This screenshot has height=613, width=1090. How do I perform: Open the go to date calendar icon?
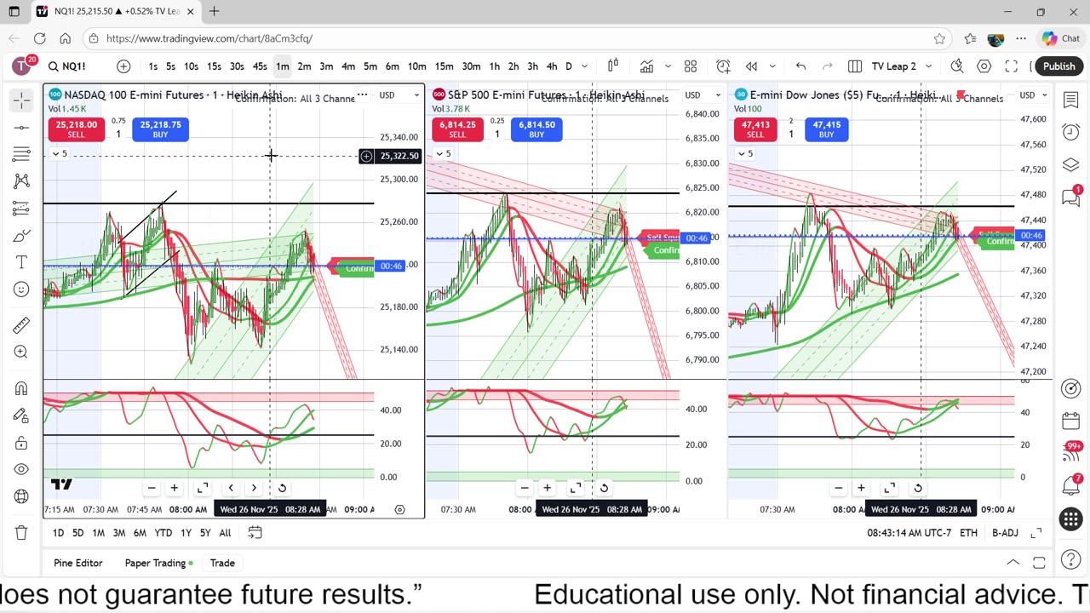(255, 533)
